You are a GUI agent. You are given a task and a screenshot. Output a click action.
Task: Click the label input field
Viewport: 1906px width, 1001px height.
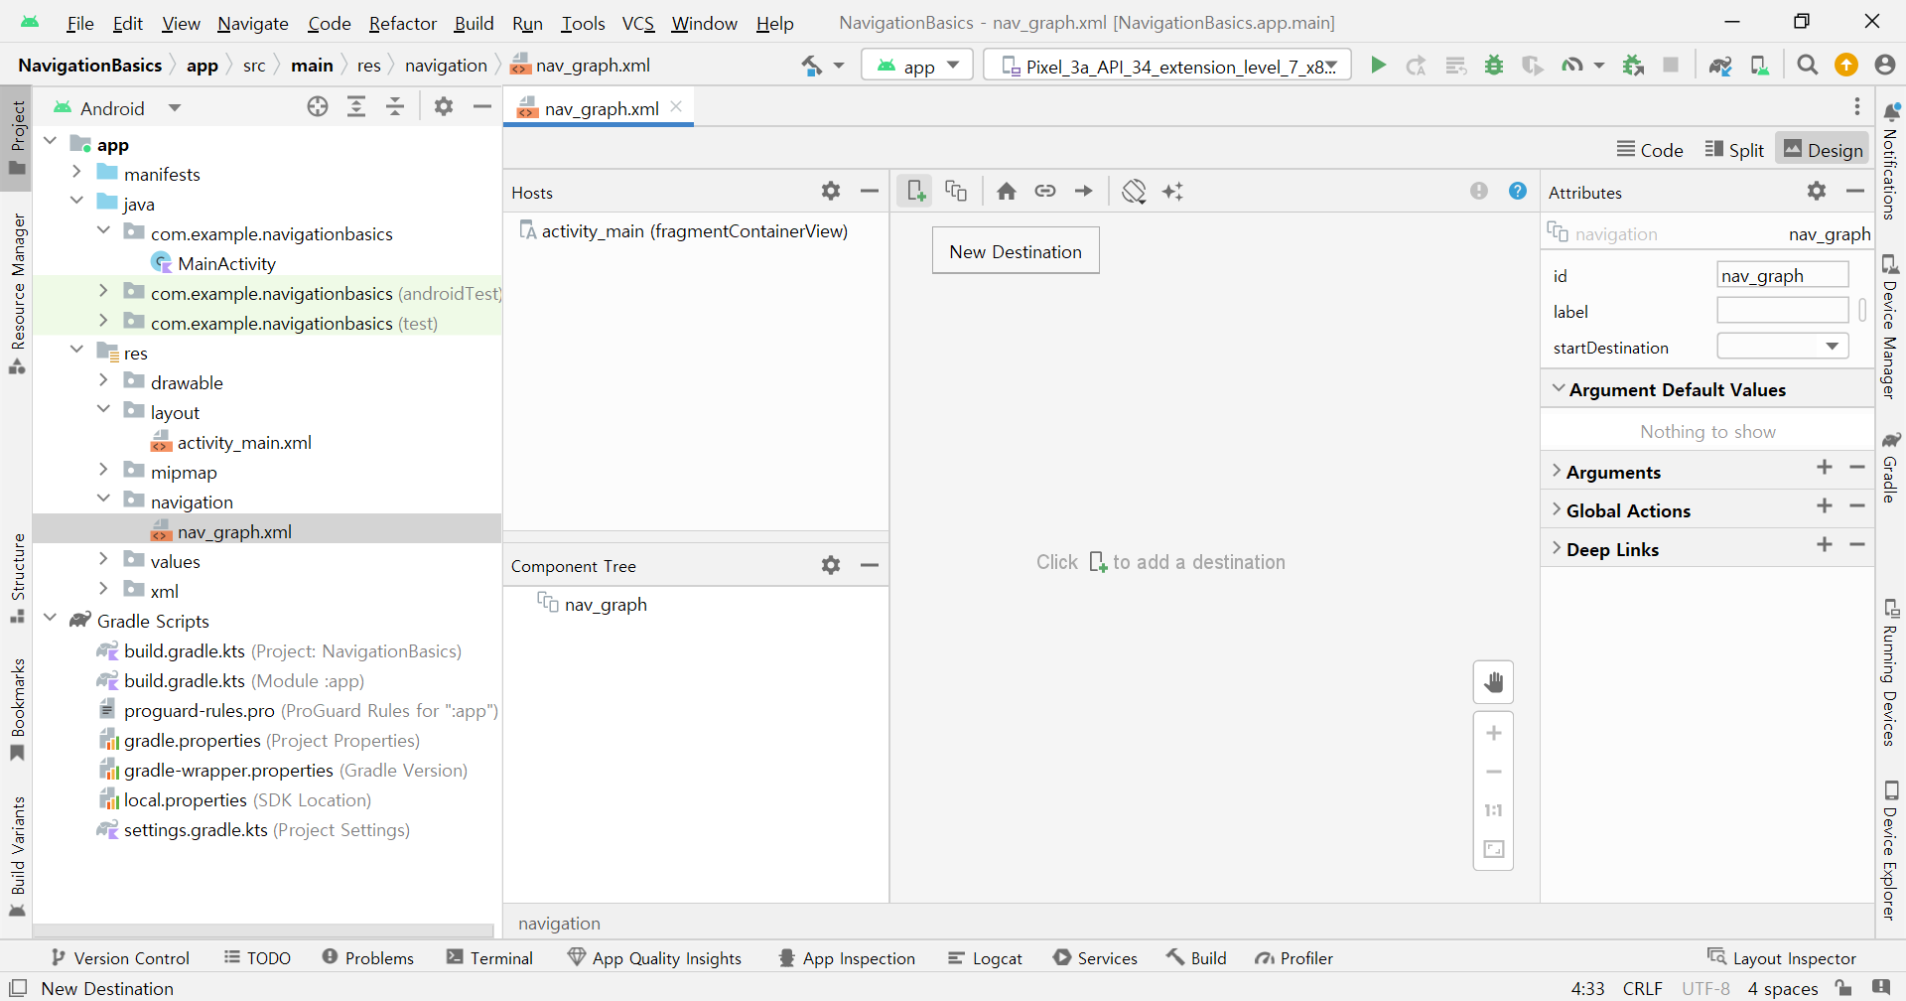1783,311
